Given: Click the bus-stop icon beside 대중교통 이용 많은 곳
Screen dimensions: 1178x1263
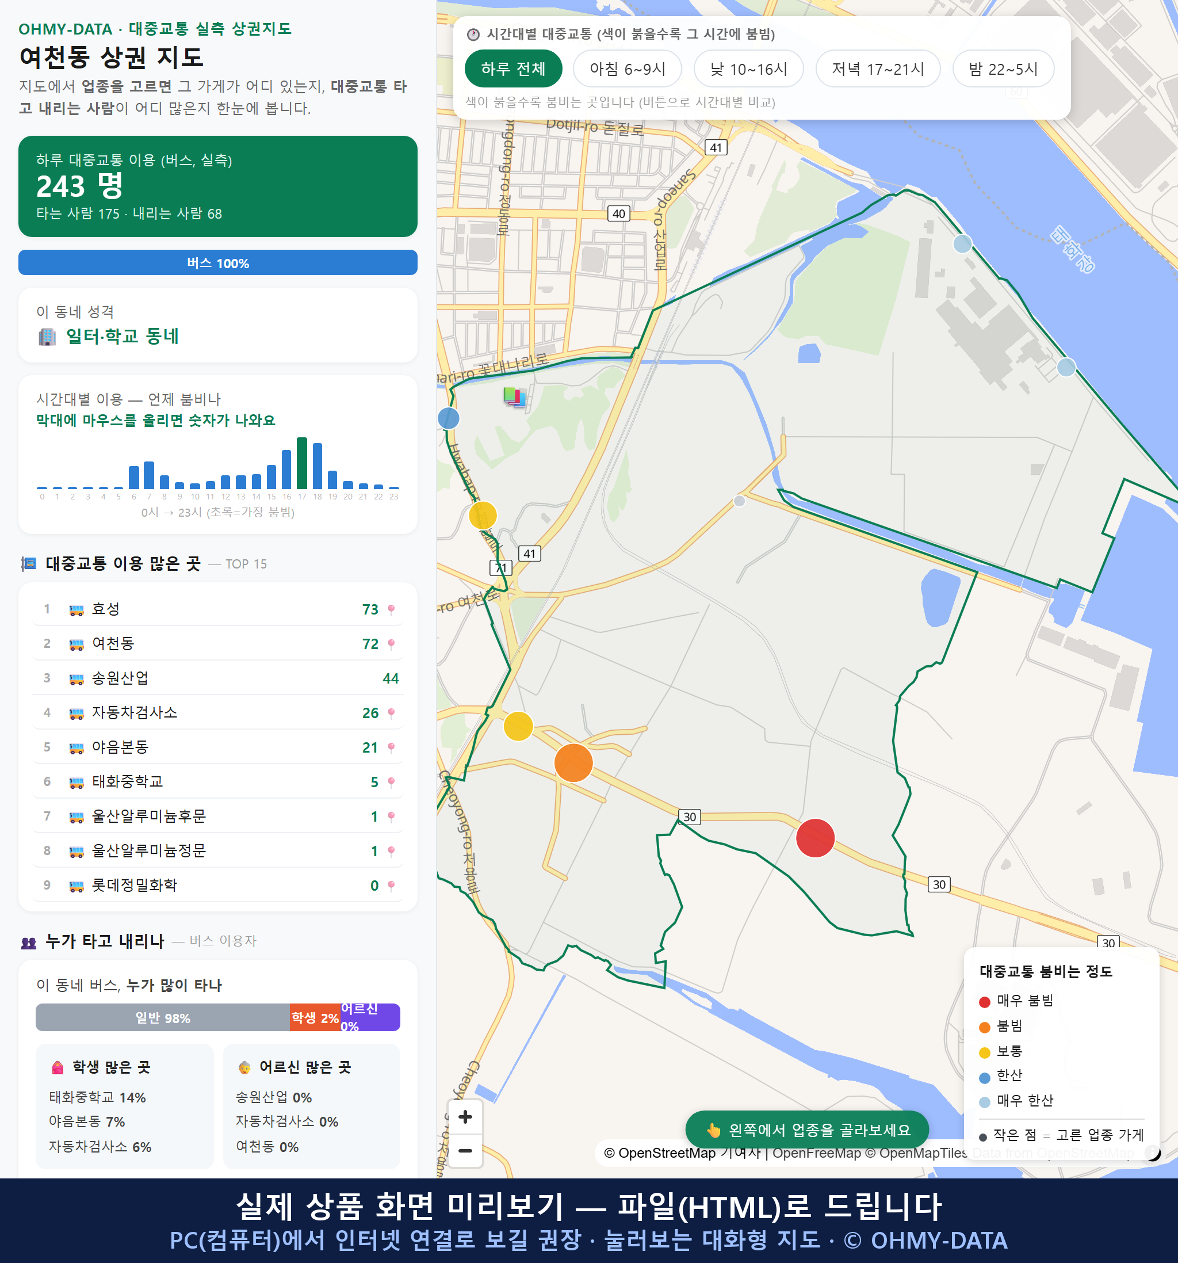Looking at the screenshot, I should pyautogui.click(x=29, y=564).
